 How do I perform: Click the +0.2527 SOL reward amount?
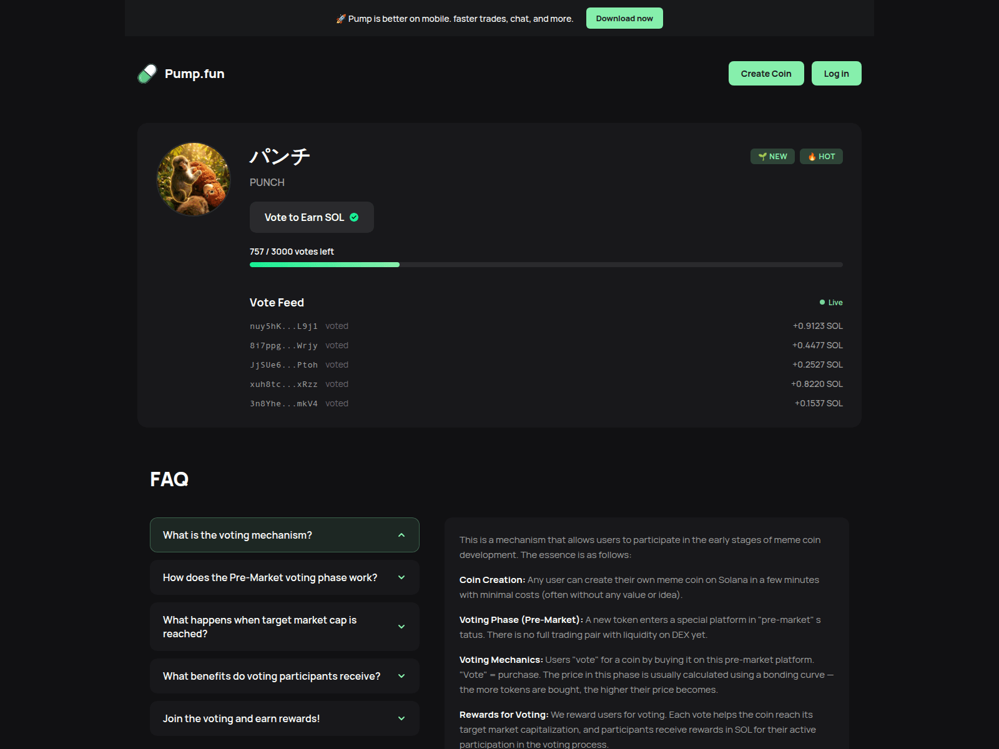[818, 365]
